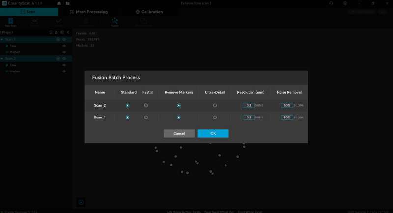Collapse the Scan_2 tree node
This screenshot has height=213, width=393.
pos(2,58)
